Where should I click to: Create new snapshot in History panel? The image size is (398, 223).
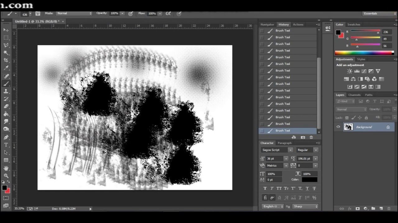tap(303, 137)
